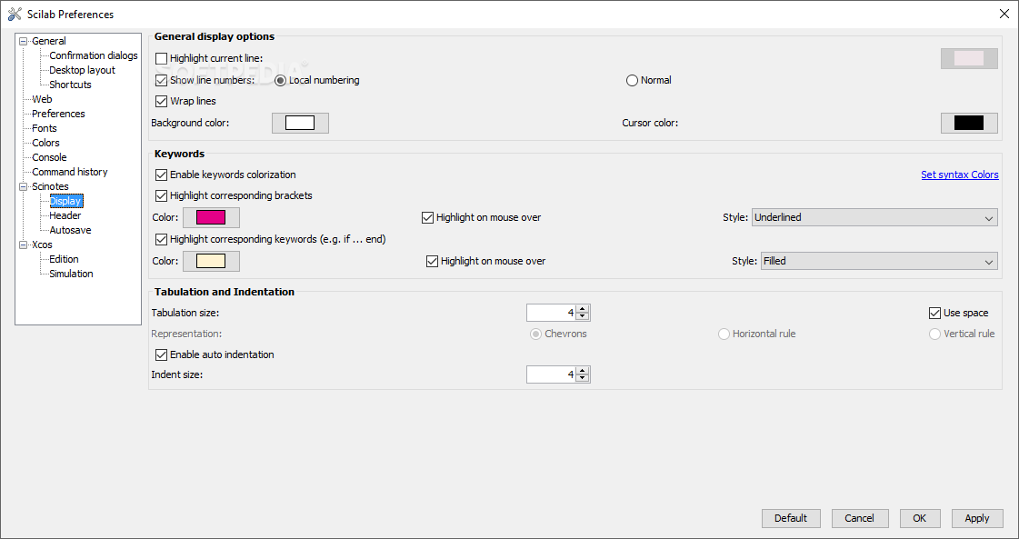Open the brackets Style dropdown showing Underlined
The height and width of the screenshot is (539, 1019).
coord(874,217)
